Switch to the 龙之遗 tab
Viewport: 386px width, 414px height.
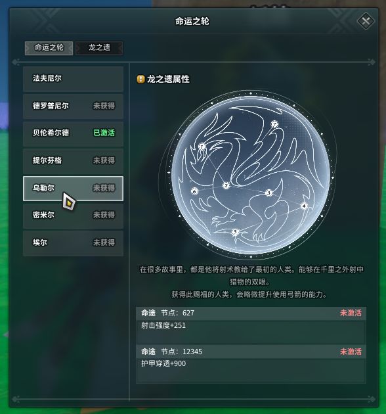tap(99, 48)
